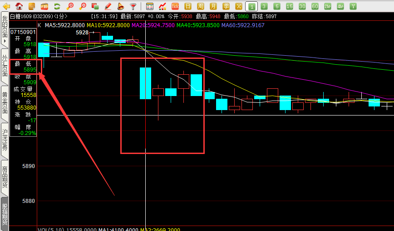Switch to the weekly (周) period
The width and height of the screenshot is (394, 231).
coord(201,6)
